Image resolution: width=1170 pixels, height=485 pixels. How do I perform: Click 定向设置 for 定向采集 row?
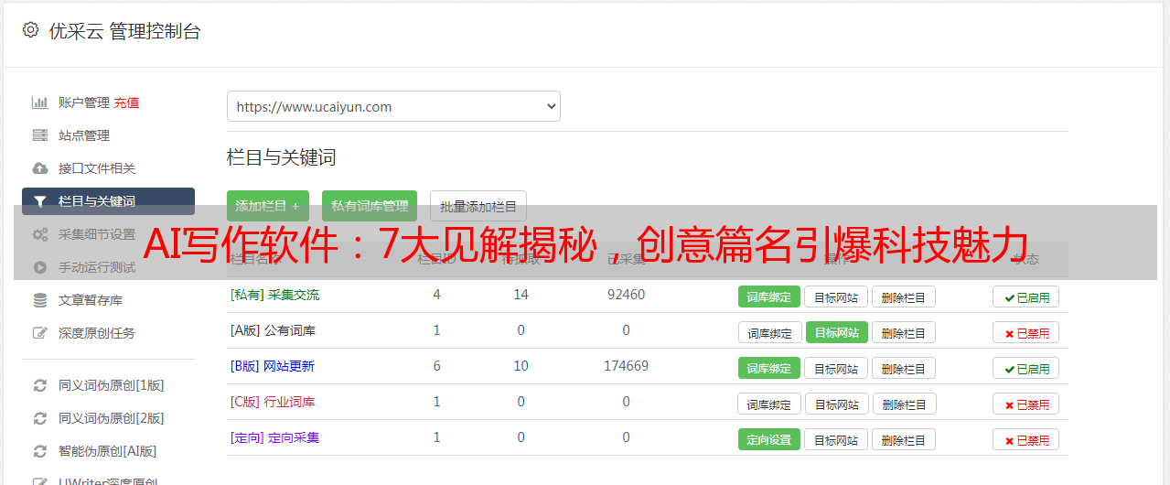[x=769, y=439]
